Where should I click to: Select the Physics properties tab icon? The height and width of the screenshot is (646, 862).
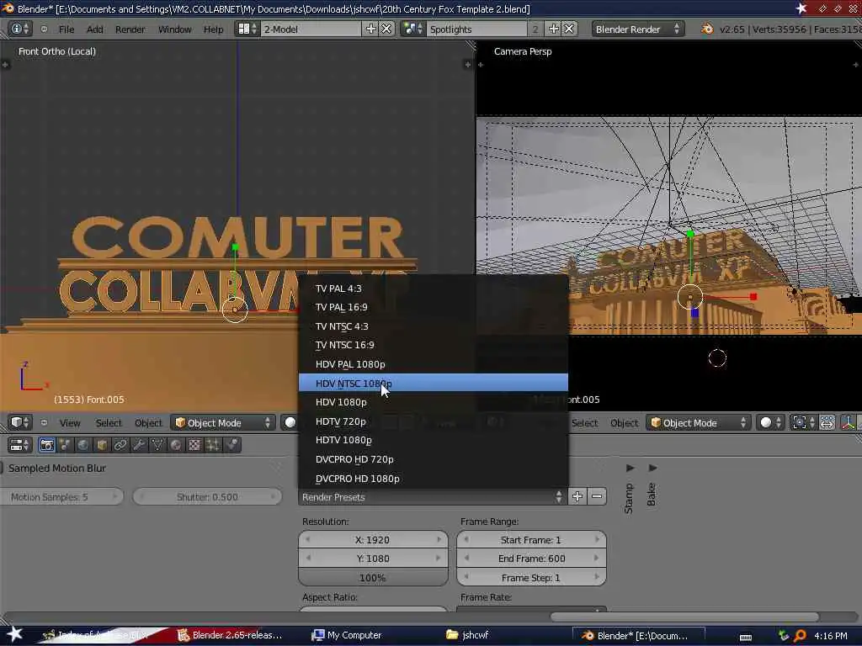tap(232, 445)
